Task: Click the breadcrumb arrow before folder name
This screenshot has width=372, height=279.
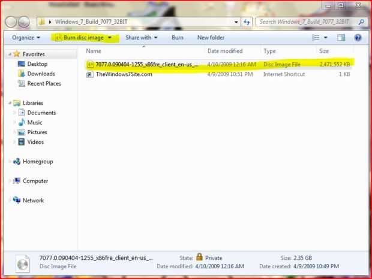Action: click(x=50, y=22)
